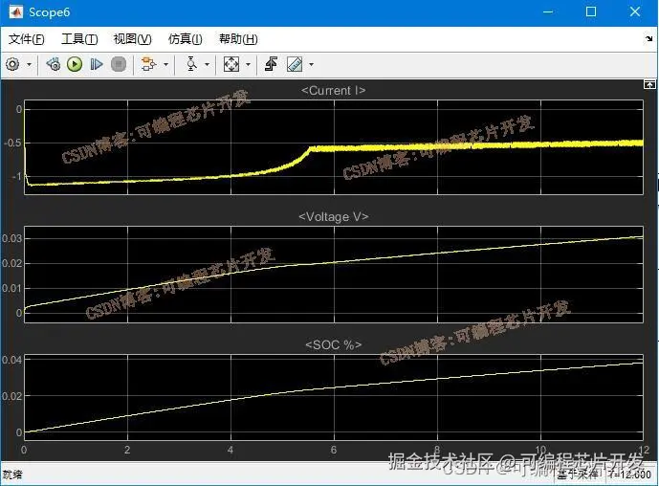Click the -0.5 tick label on Current axis
The image size is (659, 486).
coord(12,144)
